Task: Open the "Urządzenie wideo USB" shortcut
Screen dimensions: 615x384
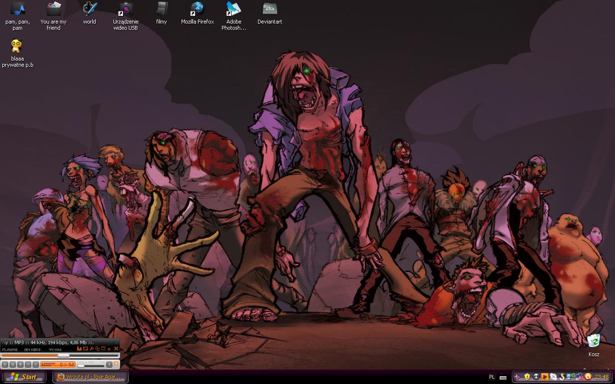Action: 125,16
